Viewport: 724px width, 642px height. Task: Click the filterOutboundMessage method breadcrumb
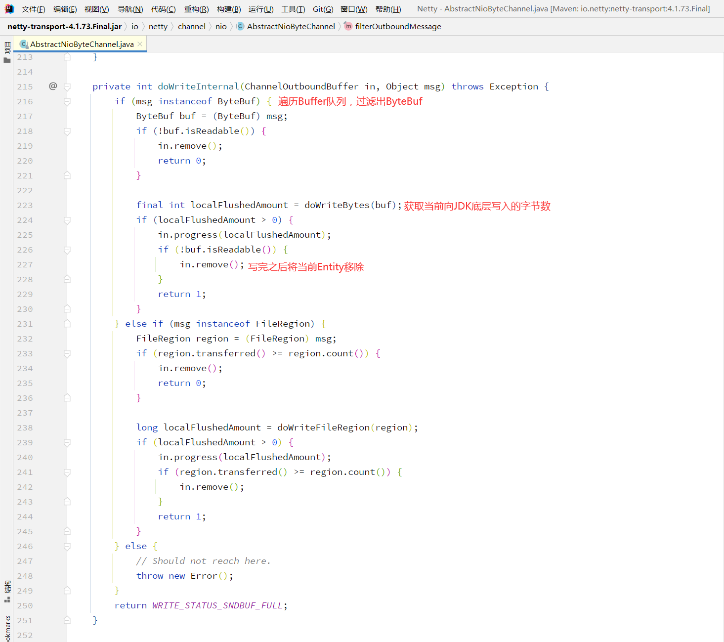click(x=398, y=26)
